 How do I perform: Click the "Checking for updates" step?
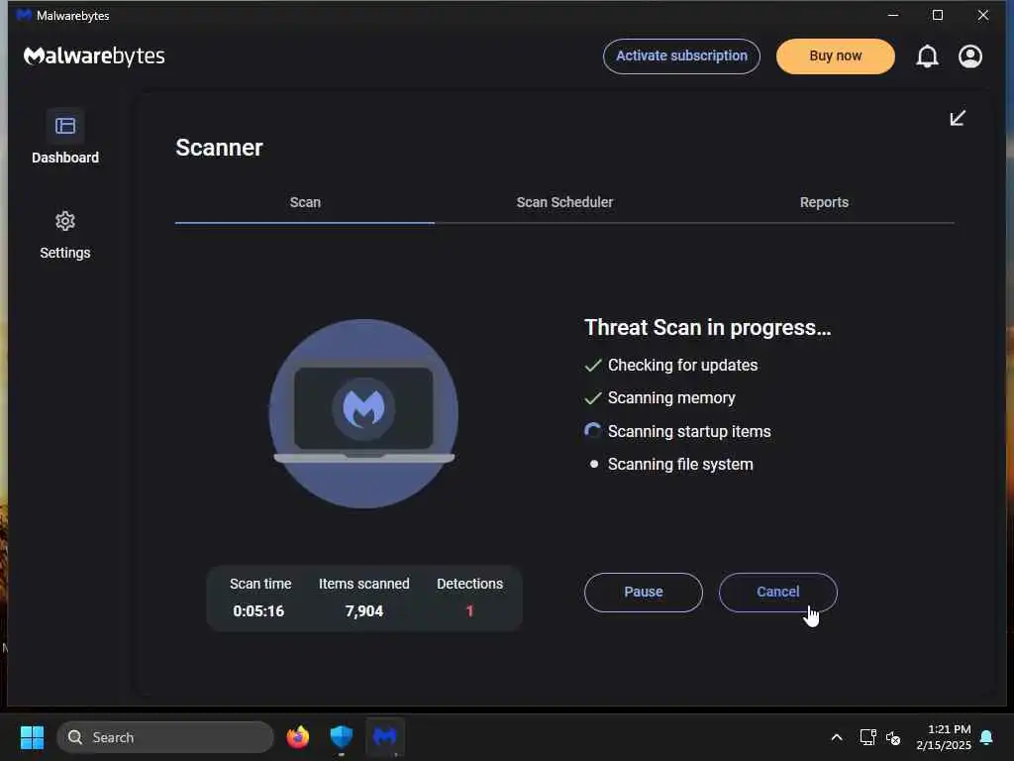(683, 365)
